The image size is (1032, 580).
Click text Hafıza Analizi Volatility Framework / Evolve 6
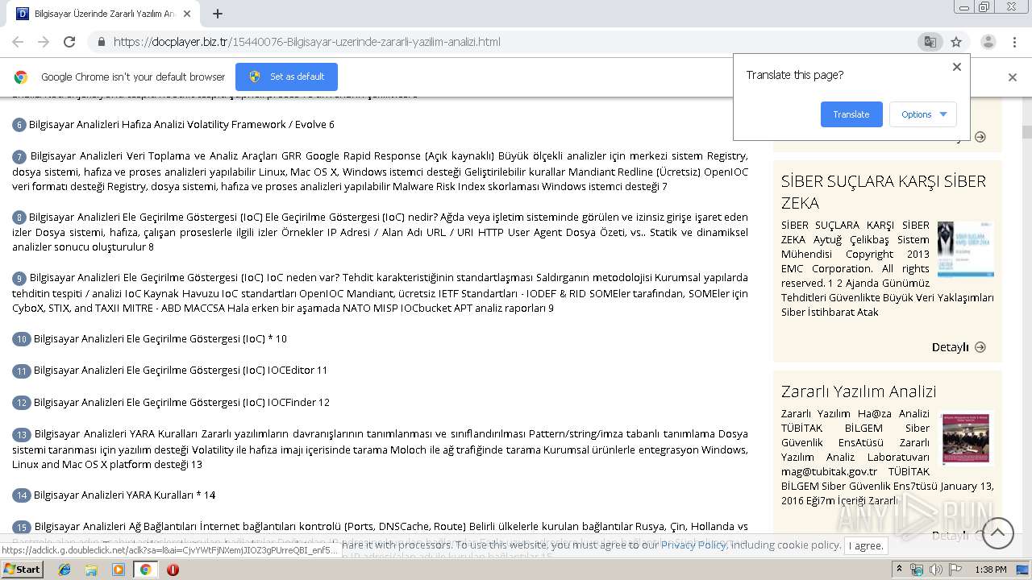tap(227, 125)
